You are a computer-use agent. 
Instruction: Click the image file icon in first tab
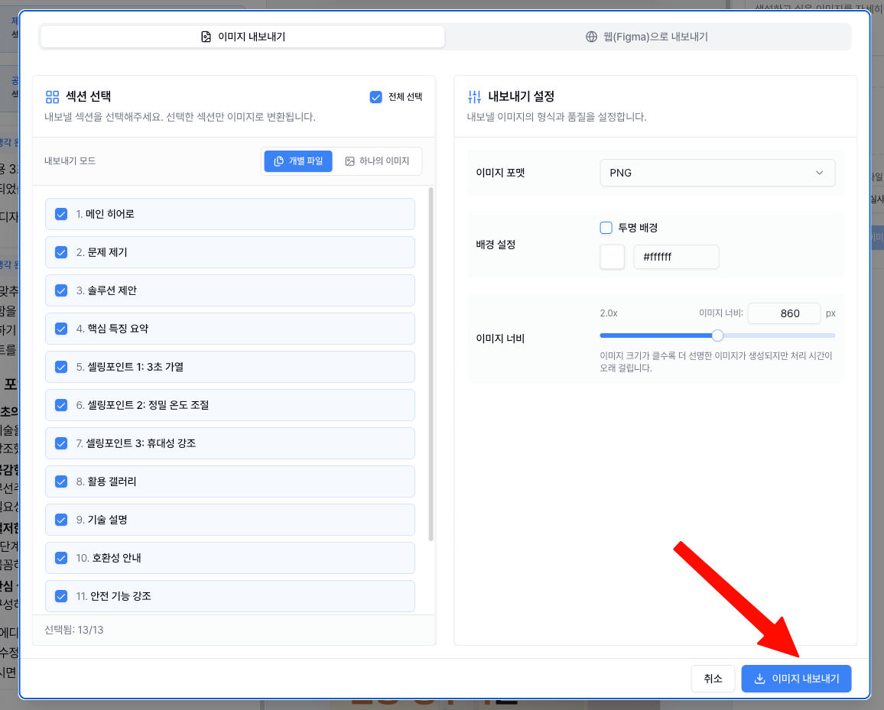click(x=206, y=37)
